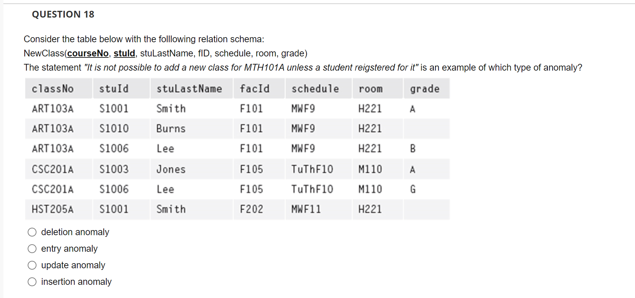
Task: Click the grade G cell
Action: click(413, 189)
